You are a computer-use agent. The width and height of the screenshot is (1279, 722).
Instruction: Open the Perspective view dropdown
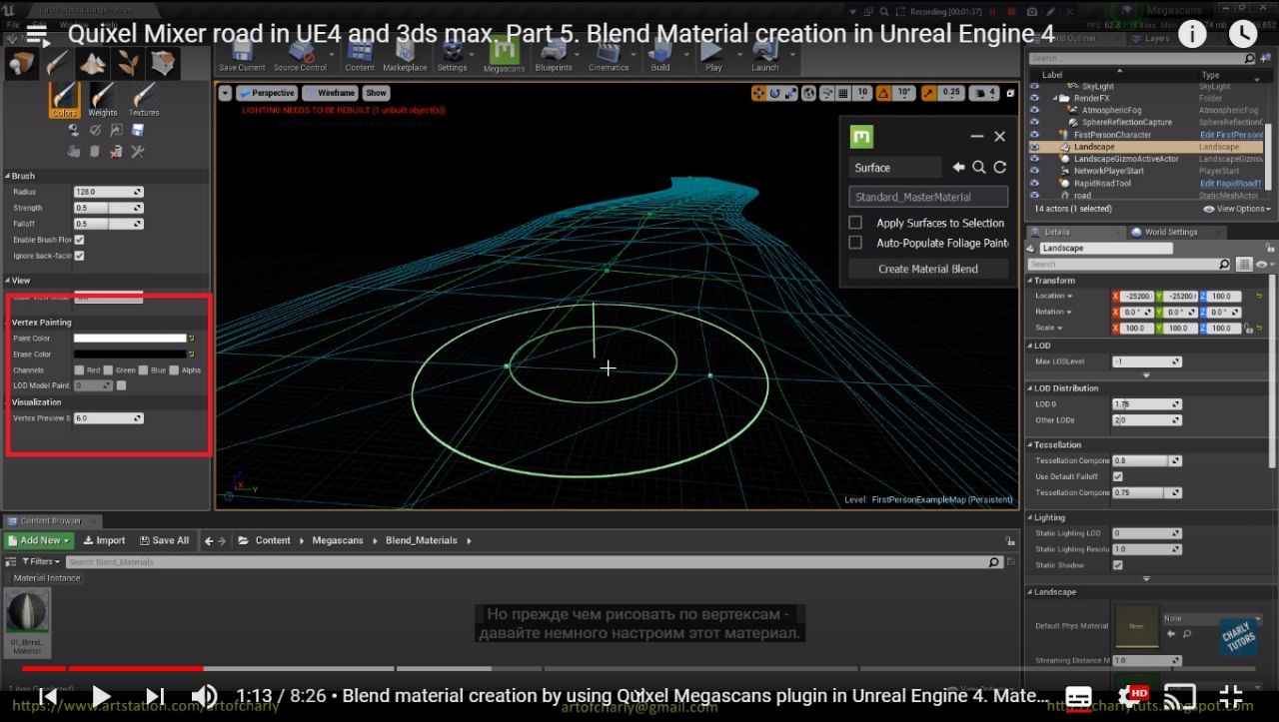(267, 93)
